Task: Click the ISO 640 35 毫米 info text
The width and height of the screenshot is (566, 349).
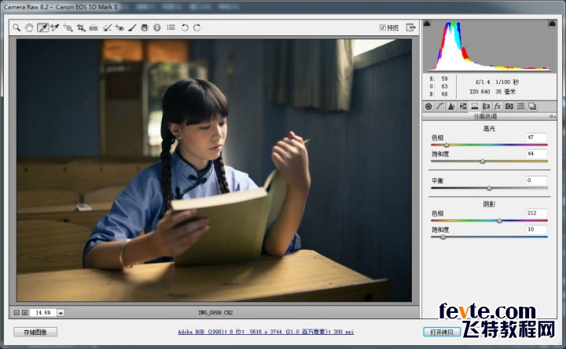Action: pos(492,92)
